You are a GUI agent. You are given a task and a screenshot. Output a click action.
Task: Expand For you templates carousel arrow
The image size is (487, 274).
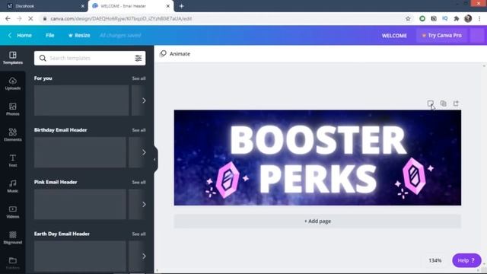tap(144, 100)
